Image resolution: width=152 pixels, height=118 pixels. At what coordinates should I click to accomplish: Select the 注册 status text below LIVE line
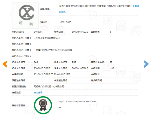point(59,108)
